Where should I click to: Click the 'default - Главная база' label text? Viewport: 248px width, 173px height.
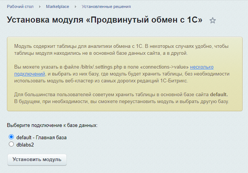coord(42,137)
